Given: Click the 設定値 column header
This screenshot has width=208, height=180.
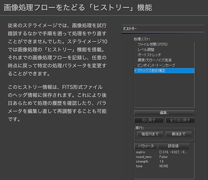Looking at the screenshot, I should [x=173, y=146].
